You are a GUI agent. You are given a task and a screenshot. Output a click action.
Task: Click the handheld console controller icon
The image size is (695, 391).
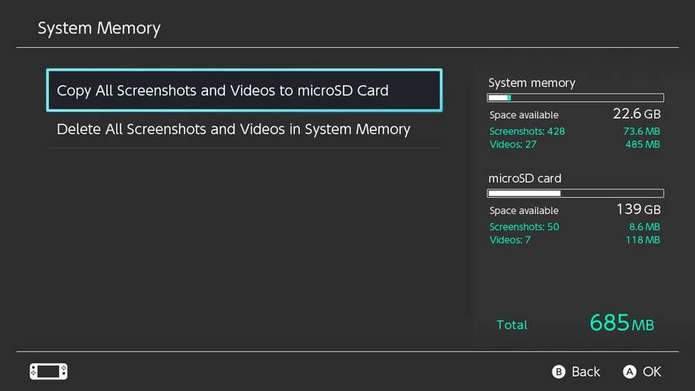click(49, 372)
